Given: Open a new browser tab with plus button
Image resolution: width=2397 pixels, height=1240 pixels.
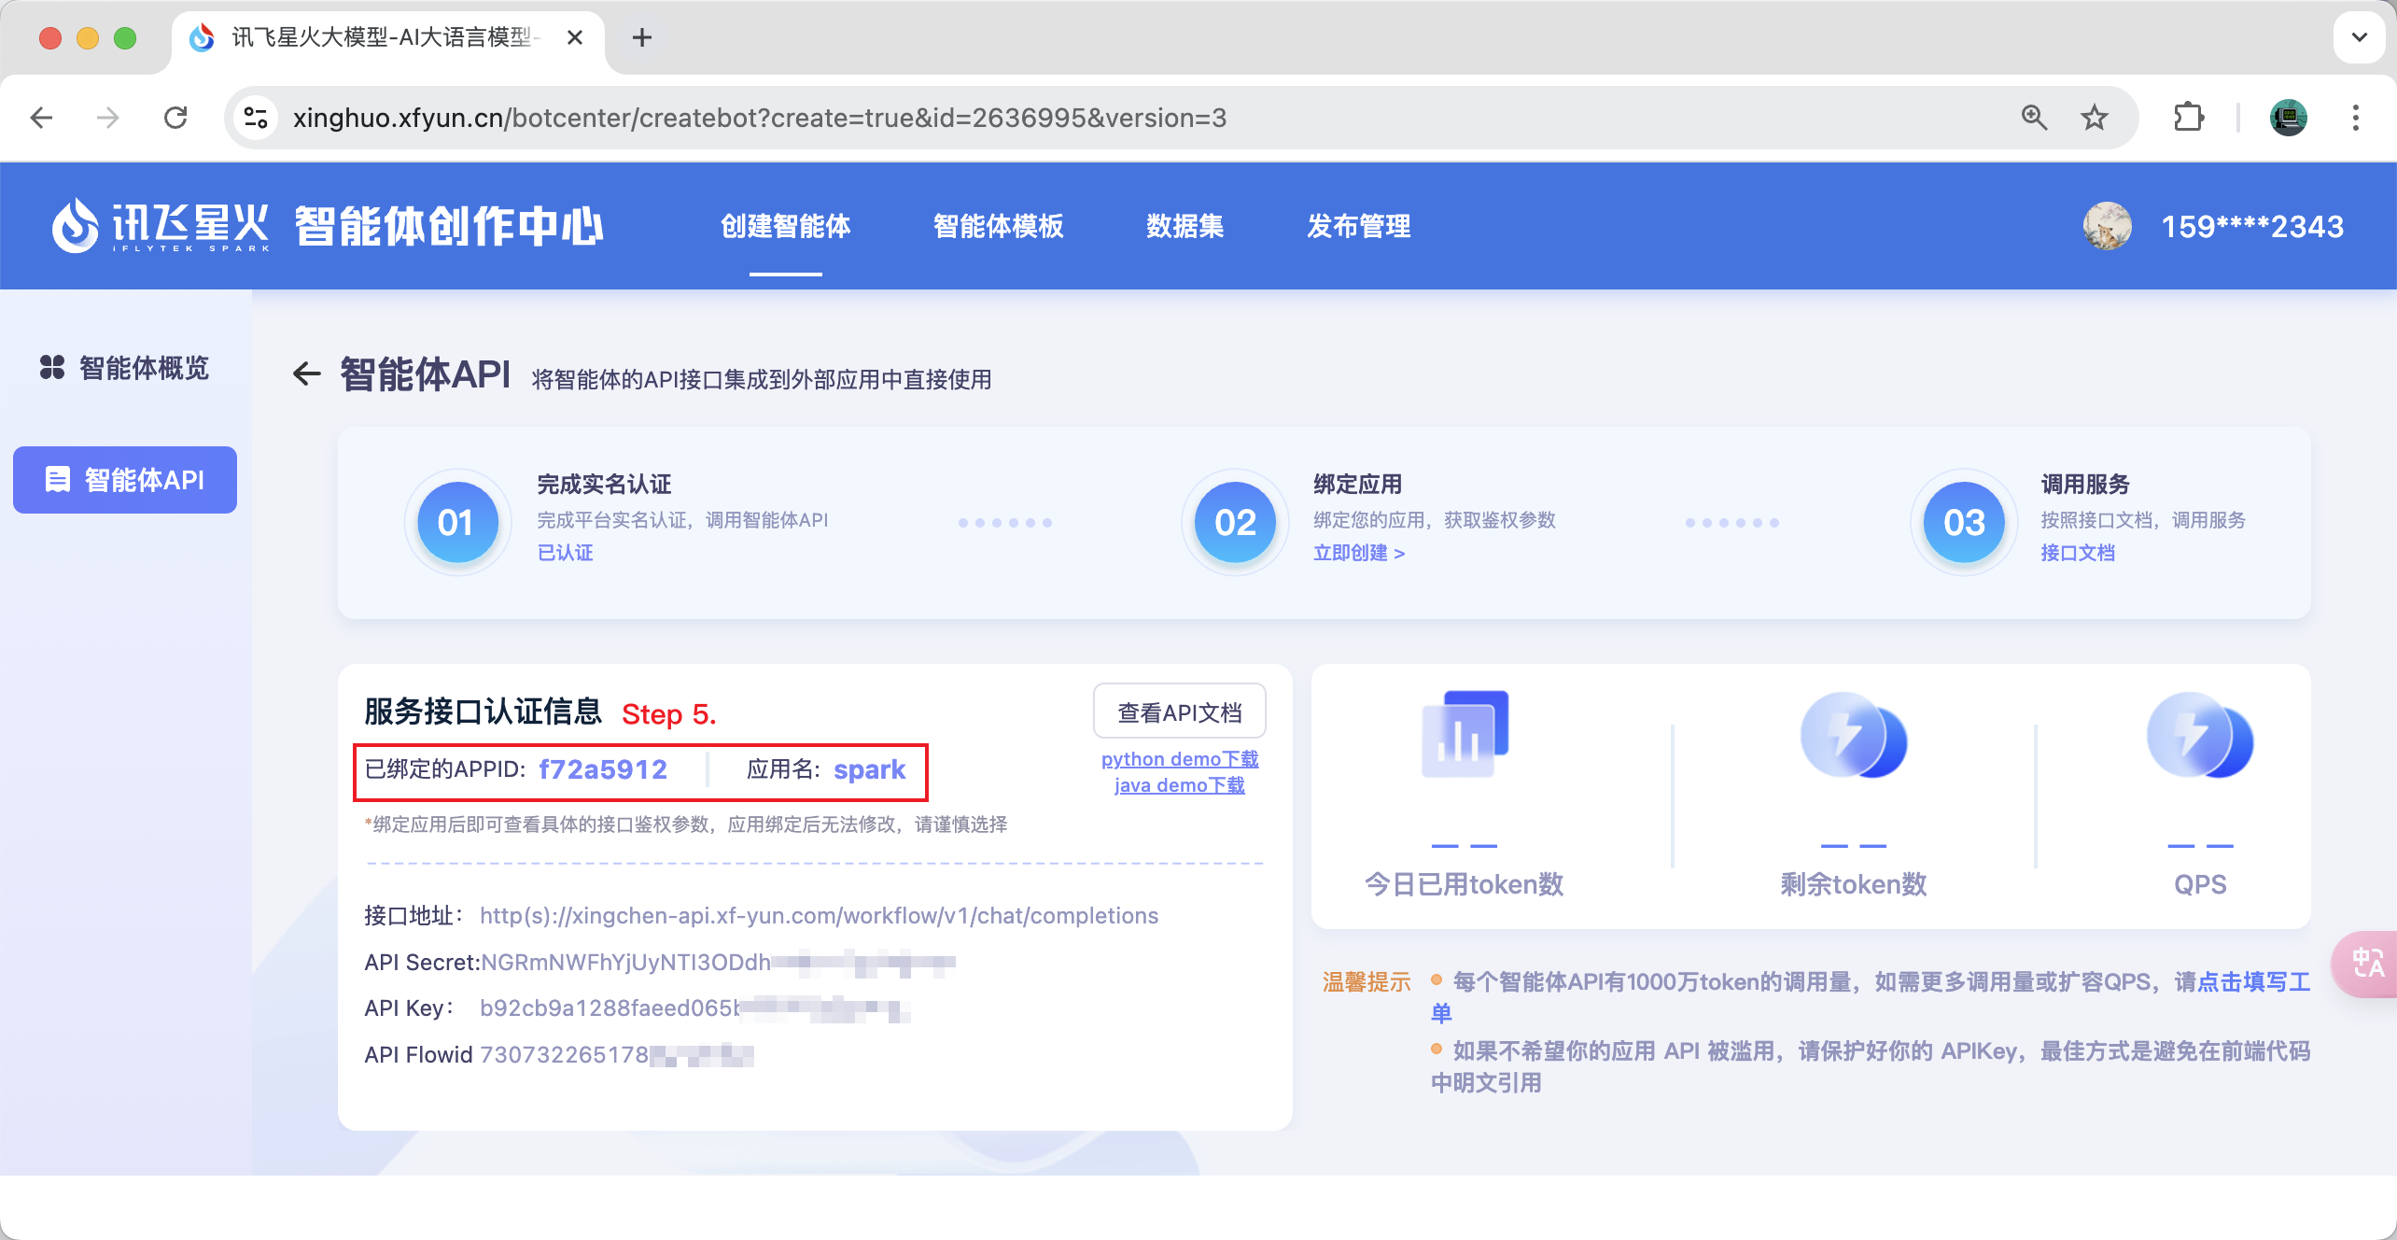Looking at the screenshot, I should pyautogui.click(x=642, y=37).
